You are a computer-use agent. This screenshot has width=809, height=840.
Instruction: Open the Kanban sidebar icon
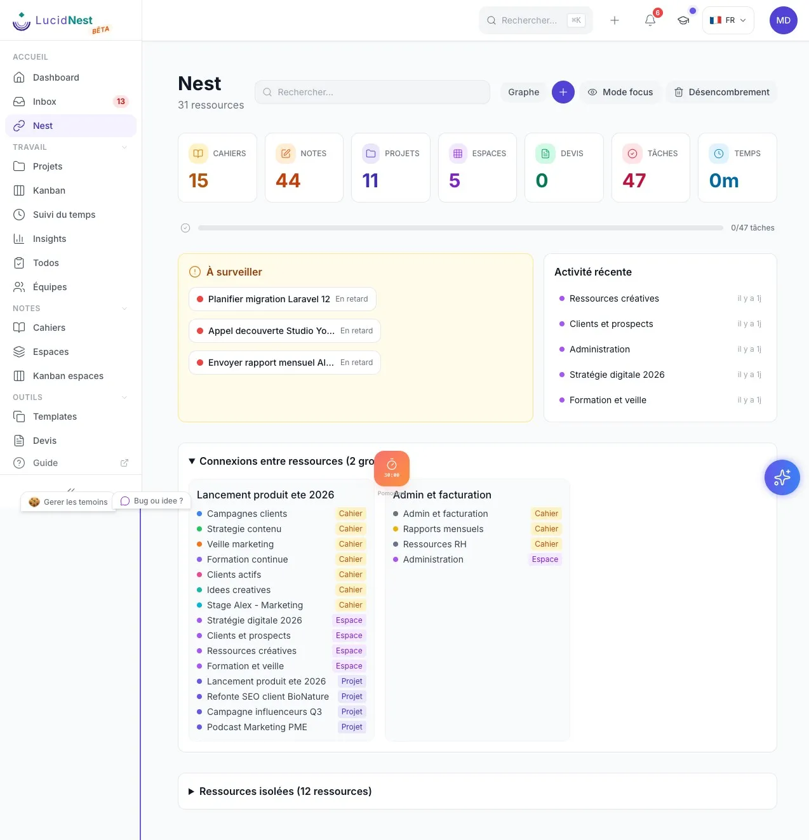pyautogui.click(x=19, y=190)
